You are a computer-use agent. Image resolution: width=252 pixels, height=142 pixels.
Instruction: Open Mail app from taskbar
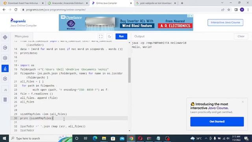[x=122, y=138]
